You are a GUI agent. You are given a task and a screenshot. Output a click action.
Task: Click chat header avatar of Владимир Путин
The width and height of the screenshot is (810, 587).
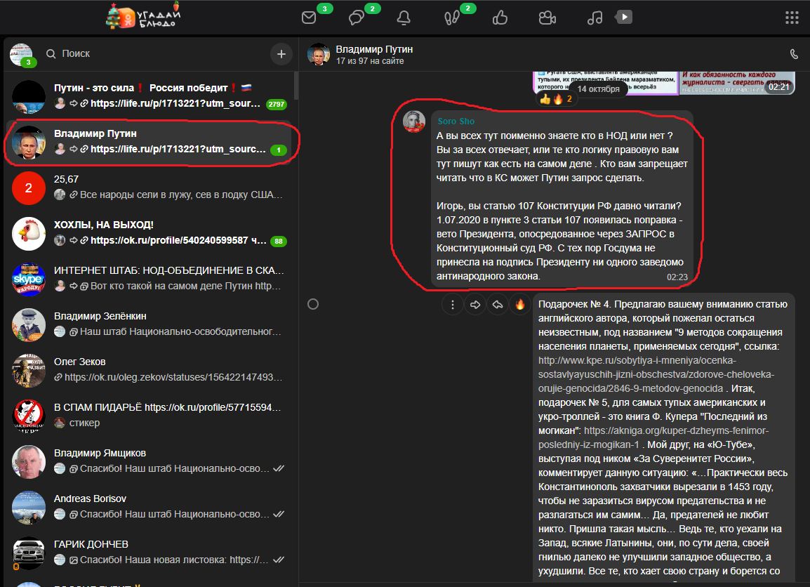pyautogui.click(x=319, y=54)
